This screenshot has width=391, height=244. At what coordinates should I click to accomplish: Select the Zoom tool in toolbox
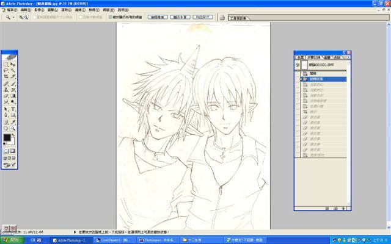13,128
